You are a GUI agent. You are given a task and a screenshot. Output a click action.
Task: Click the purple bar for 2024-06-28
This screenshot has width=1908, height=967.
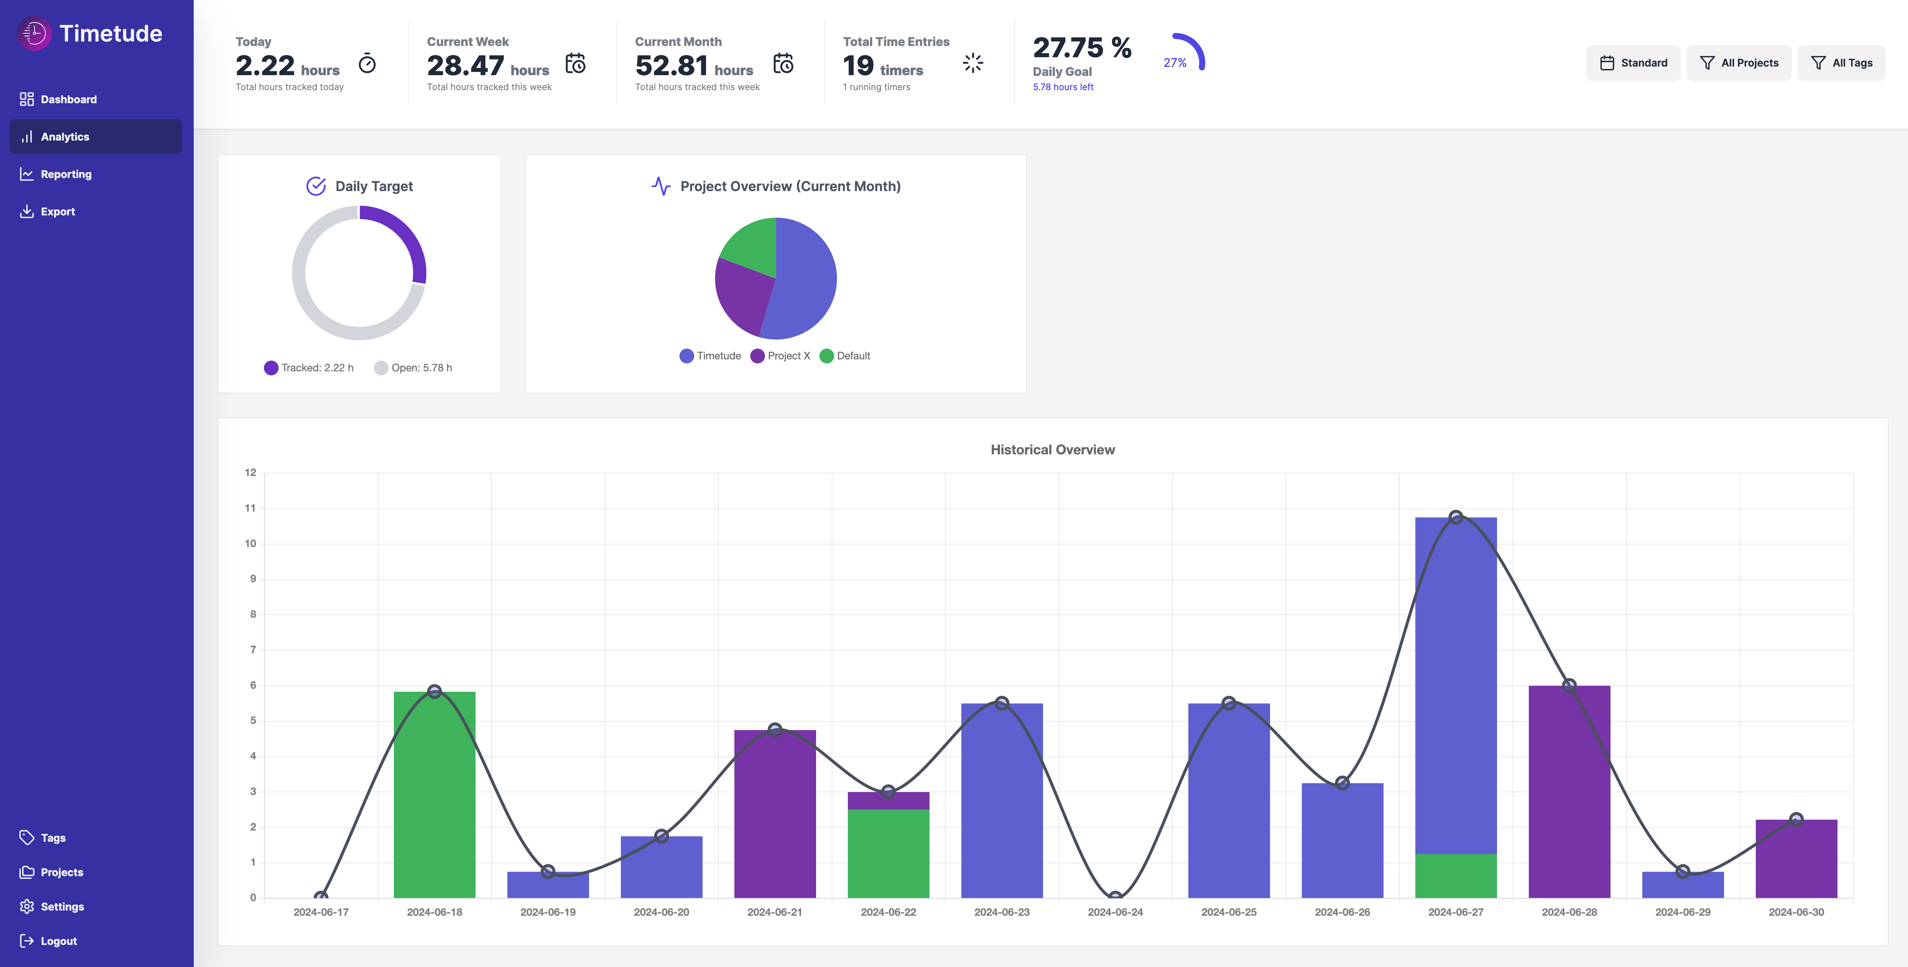[x=1569, y=792]
